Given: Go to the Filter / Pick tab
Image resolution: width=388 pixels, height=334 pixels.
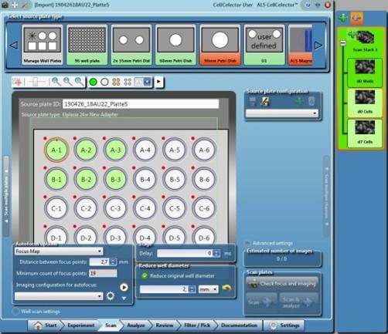Looking at the screenshot, I should click(x=197, y=326).
